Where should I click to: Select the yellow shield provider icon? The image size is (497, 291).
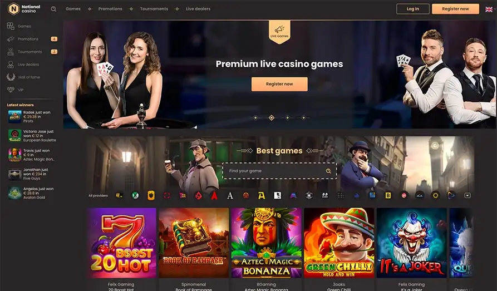pyautogui.click(x=151, y=196)
